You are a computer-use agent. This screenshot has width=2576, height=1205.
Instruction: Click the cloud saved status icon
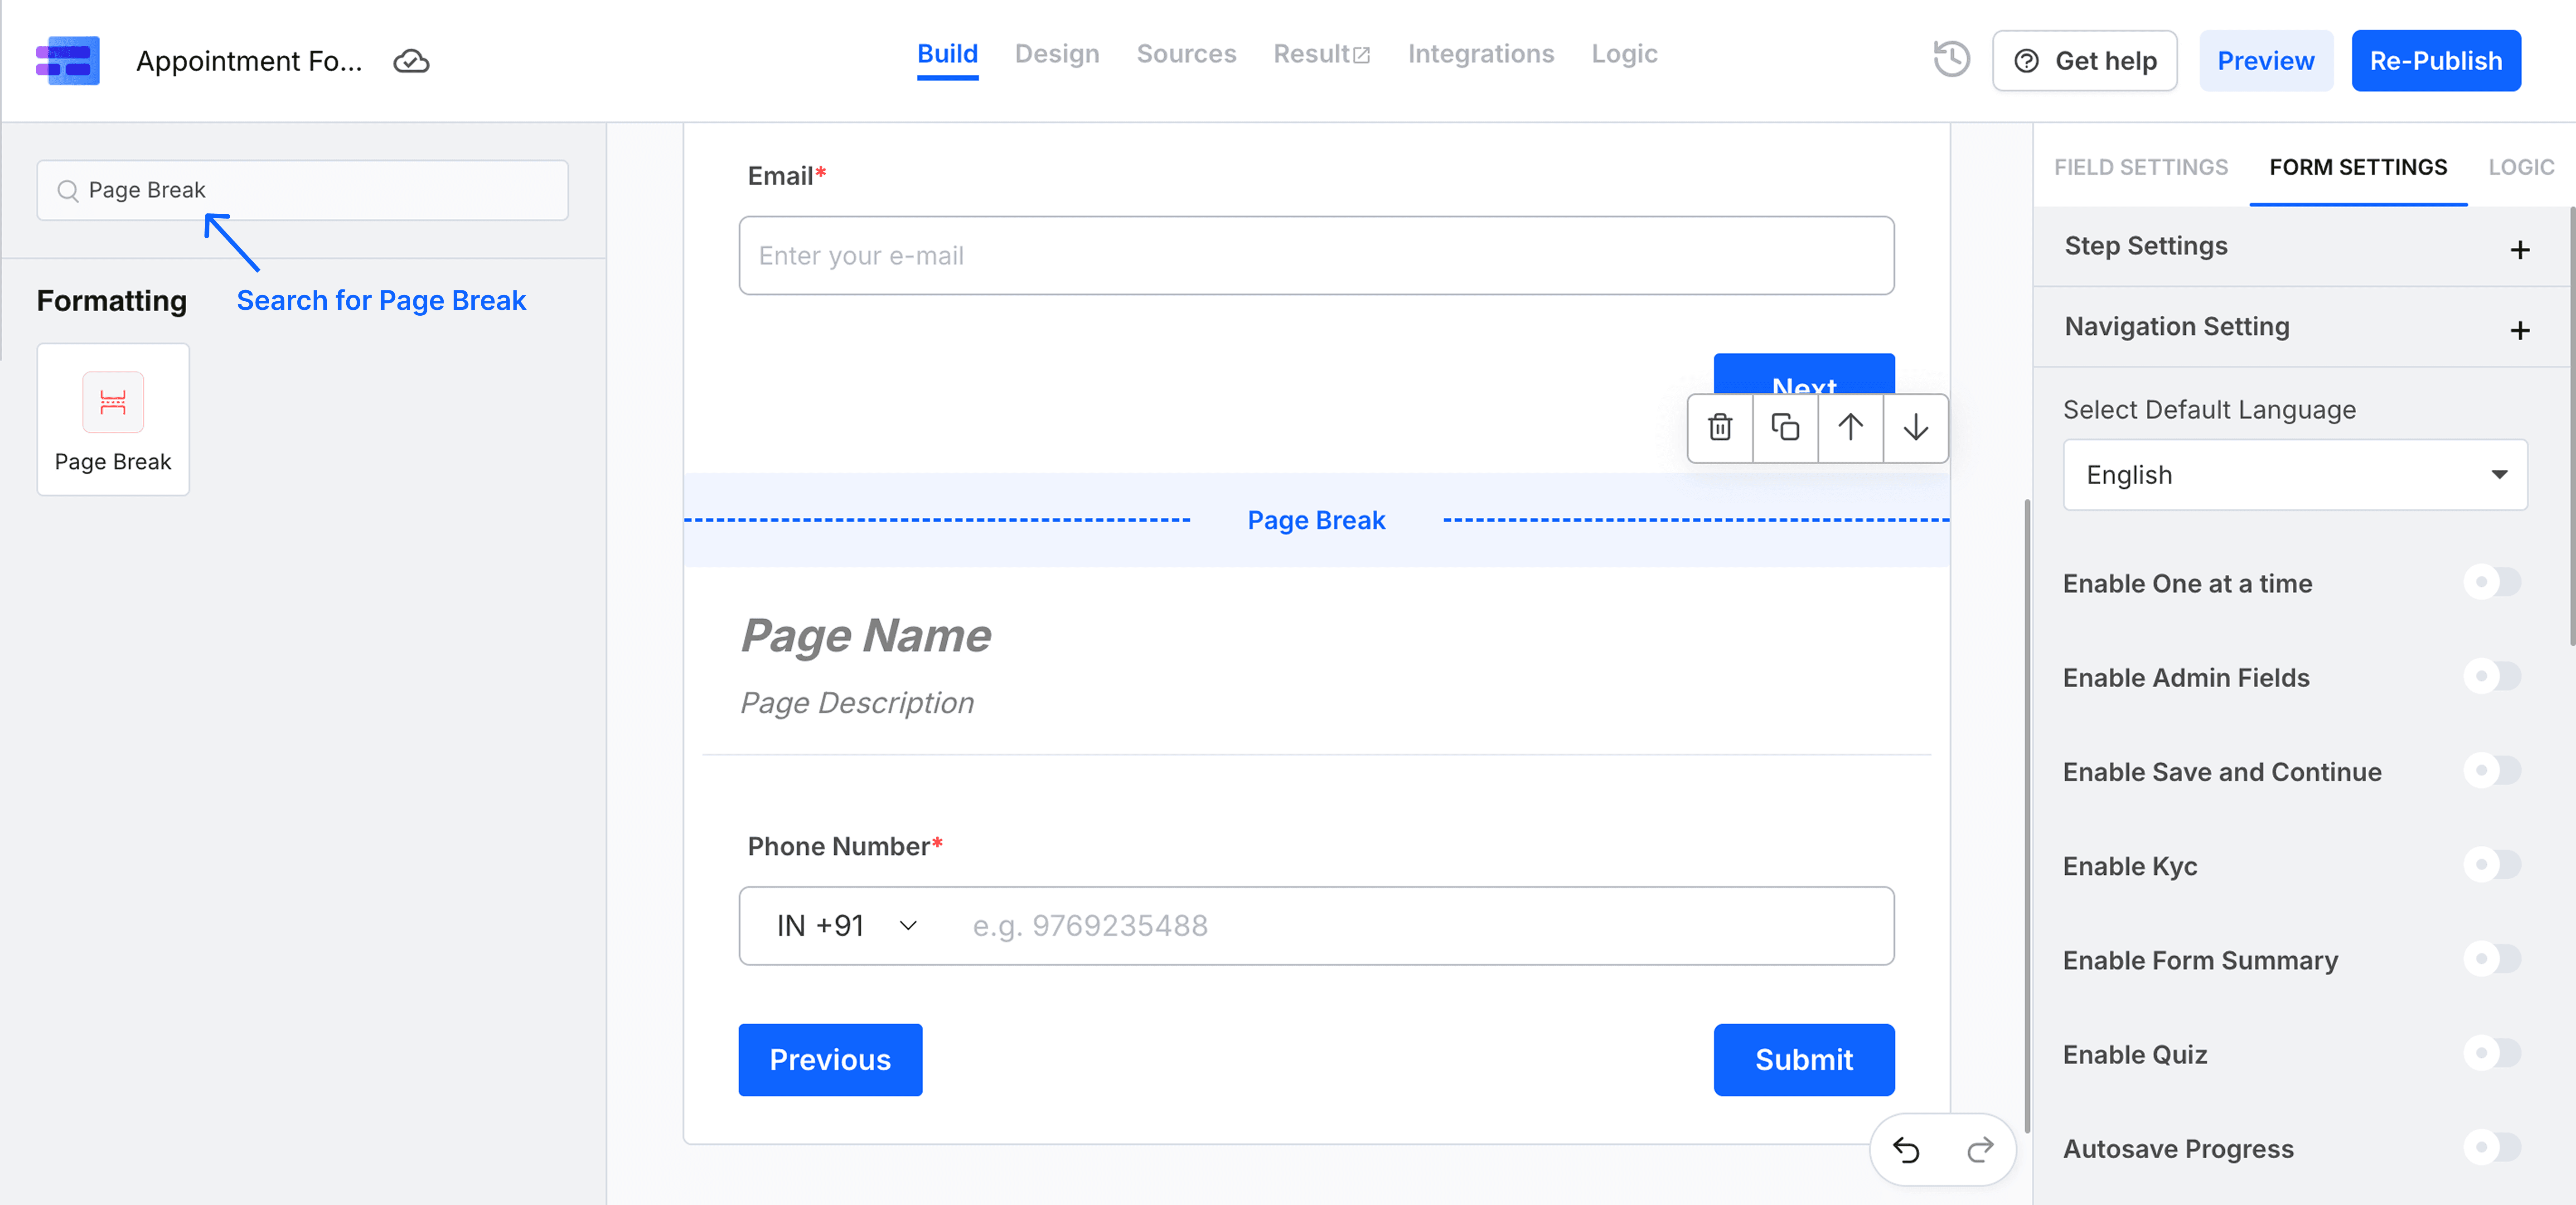tap(411, 61)
